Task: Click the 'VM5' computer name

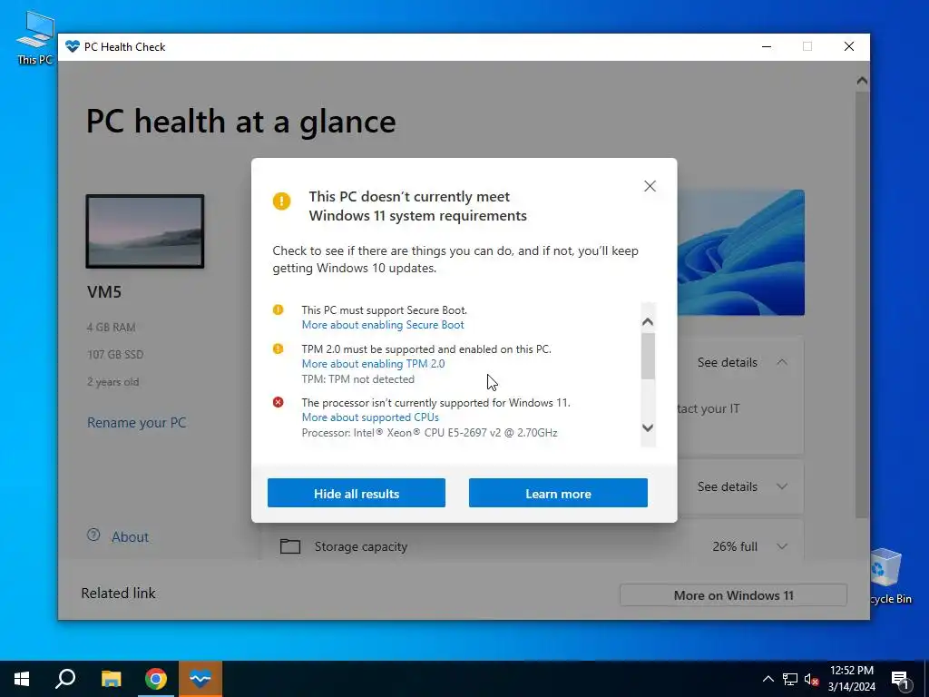Action: tap(104, 291)
